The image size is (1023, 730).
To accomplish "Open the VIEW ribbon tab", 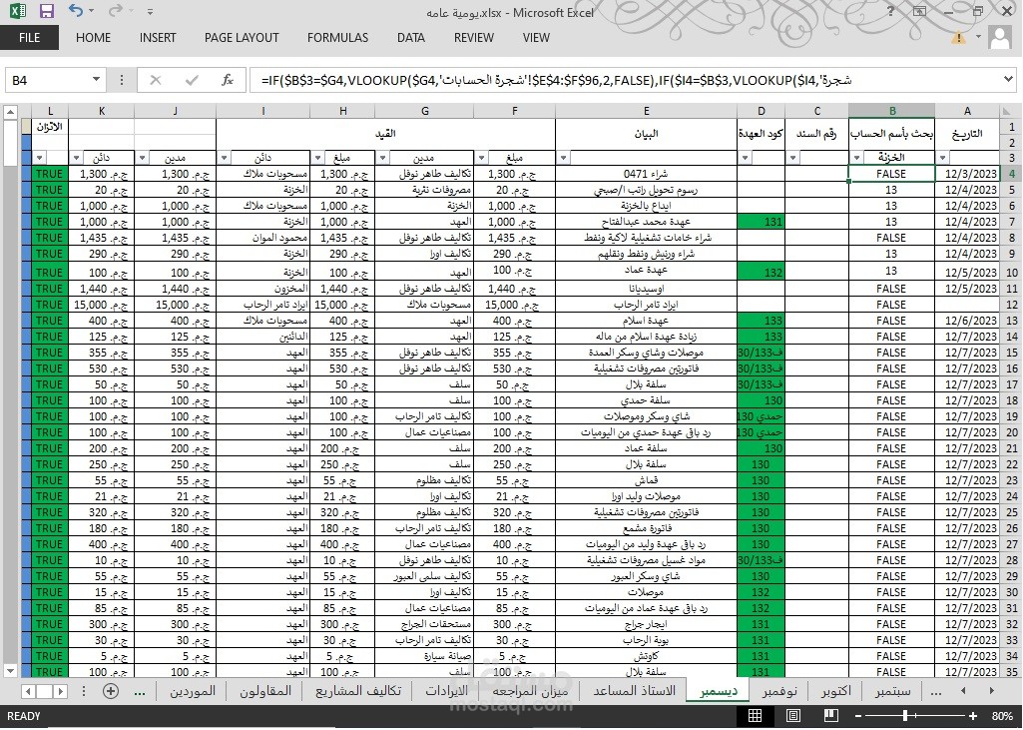I will 536,38.
